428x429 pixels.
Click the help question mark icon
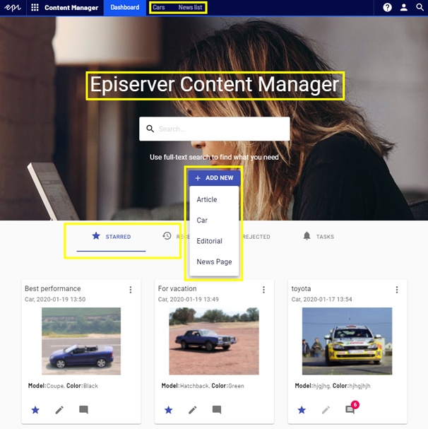click(388, 8)
